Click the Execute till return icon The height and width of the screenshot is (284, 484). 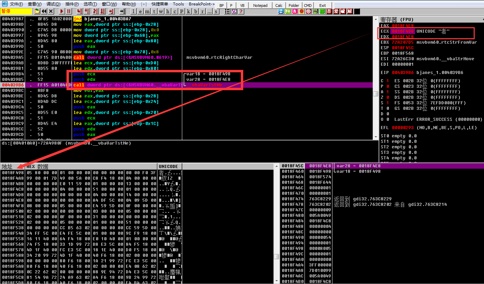click(x=112, y=11)
